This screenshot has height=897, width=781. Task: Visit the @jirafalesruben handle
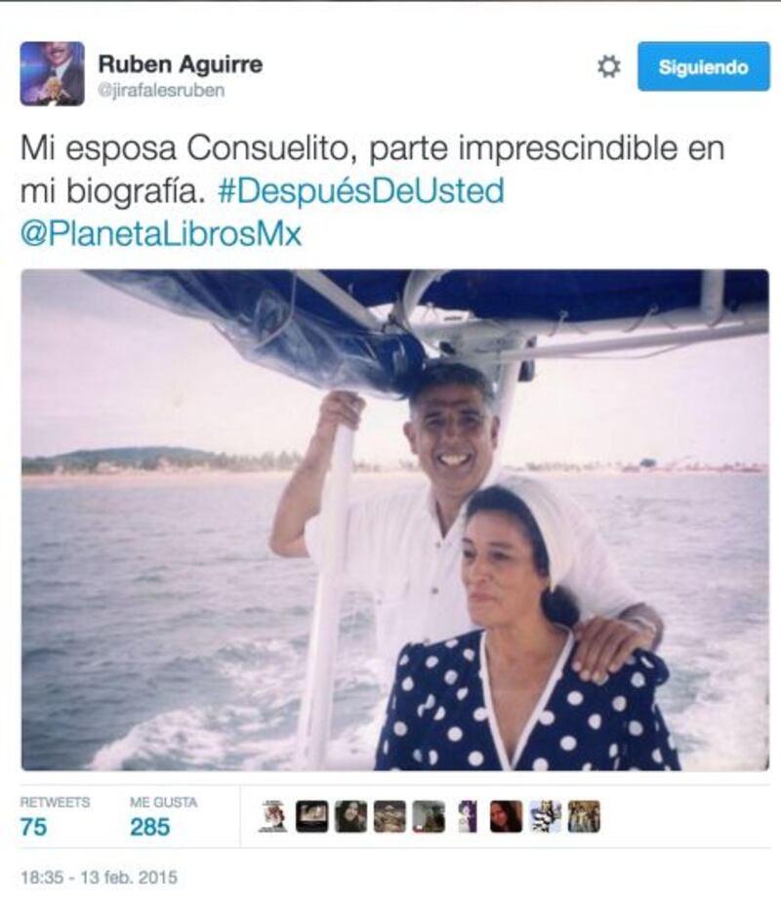161,91
